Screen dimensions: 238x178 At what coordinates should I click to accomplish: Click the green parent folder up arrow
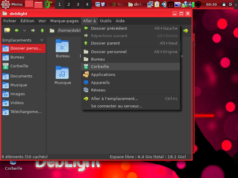(42, 30)
